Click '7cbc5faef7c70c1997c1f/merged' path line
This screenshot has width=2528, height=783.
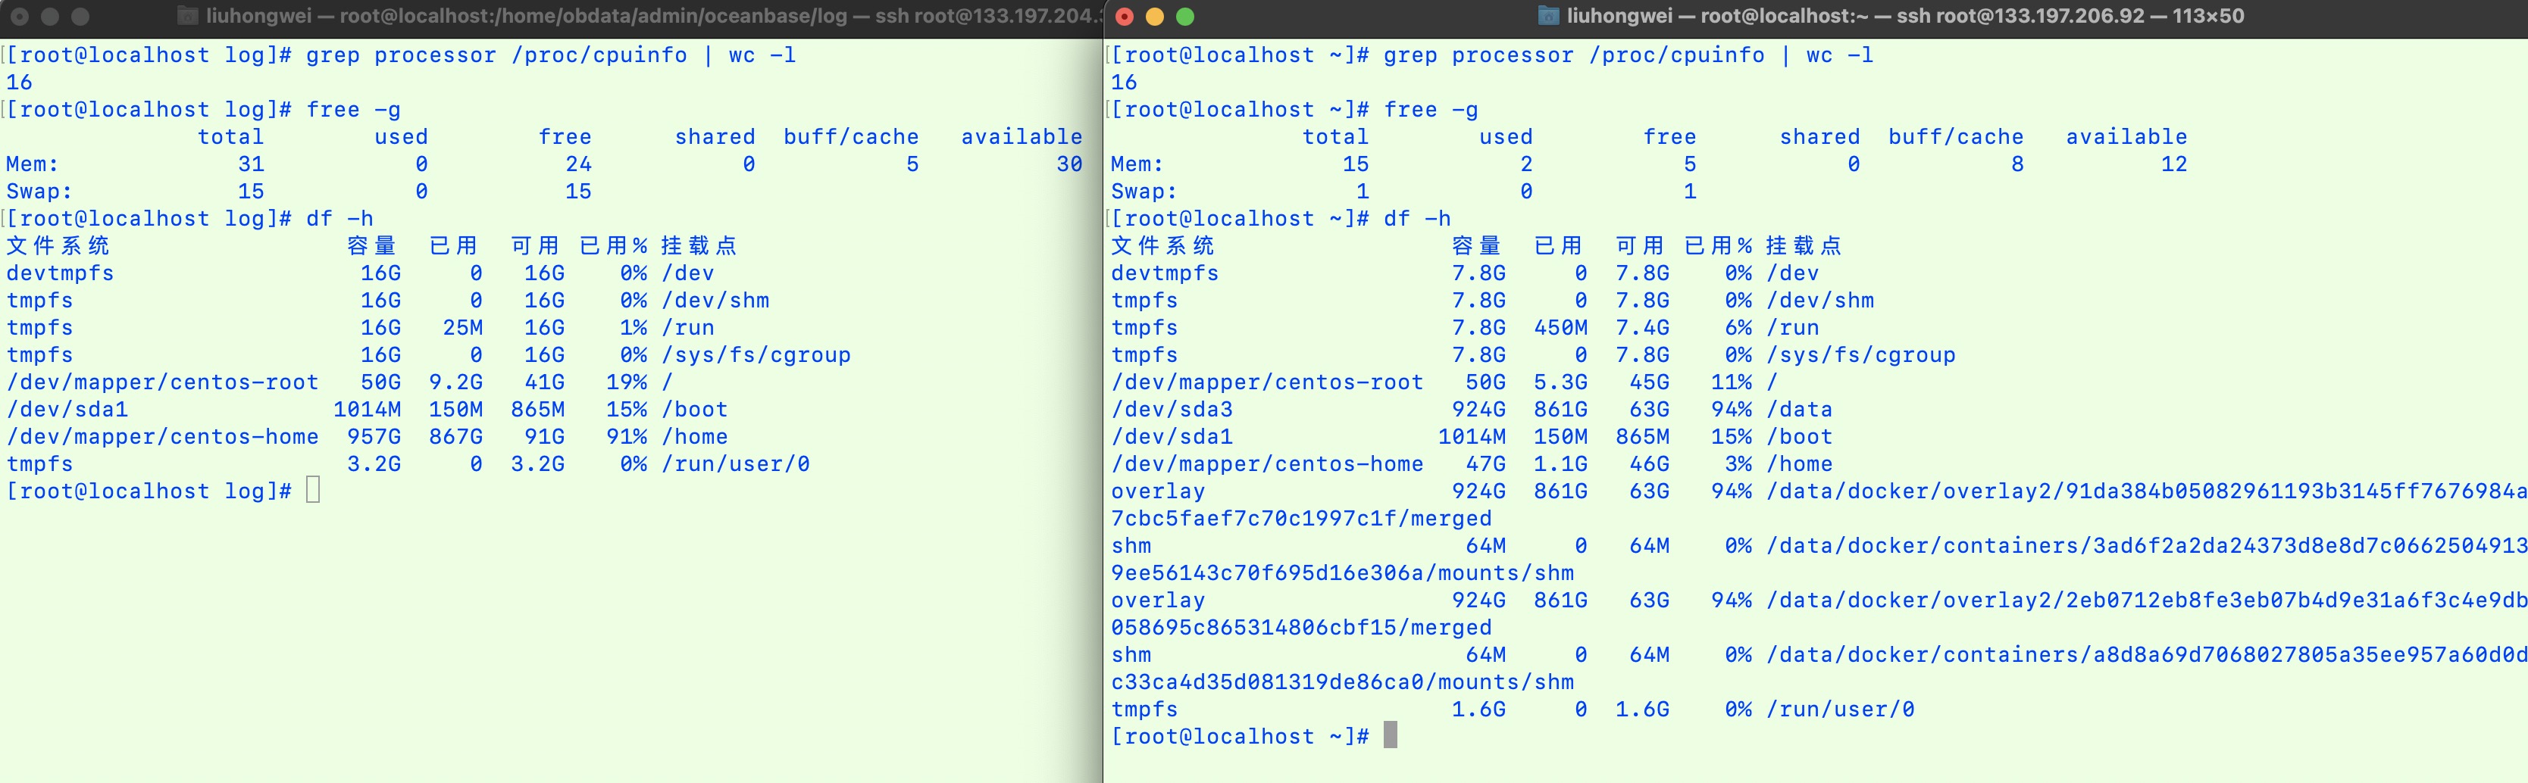(1301, 519)
